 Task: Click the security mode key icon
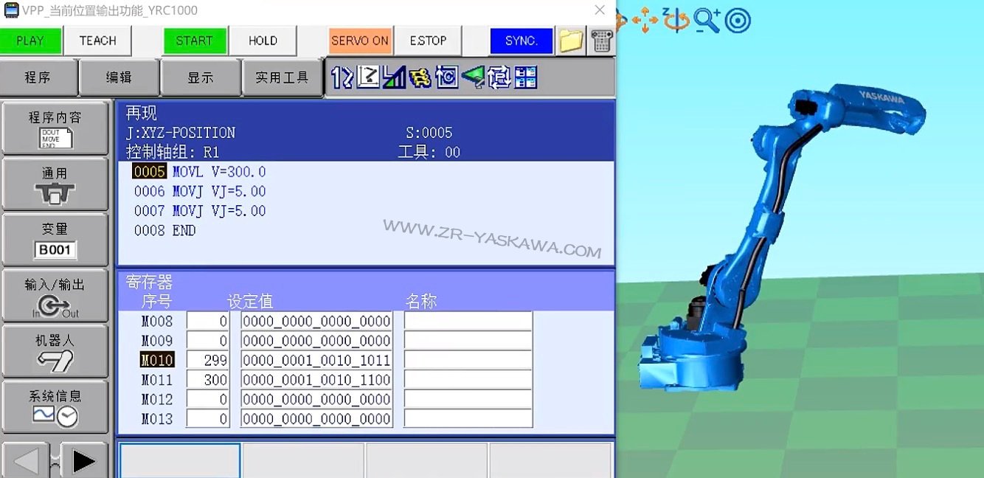click(x=420, y=77)
